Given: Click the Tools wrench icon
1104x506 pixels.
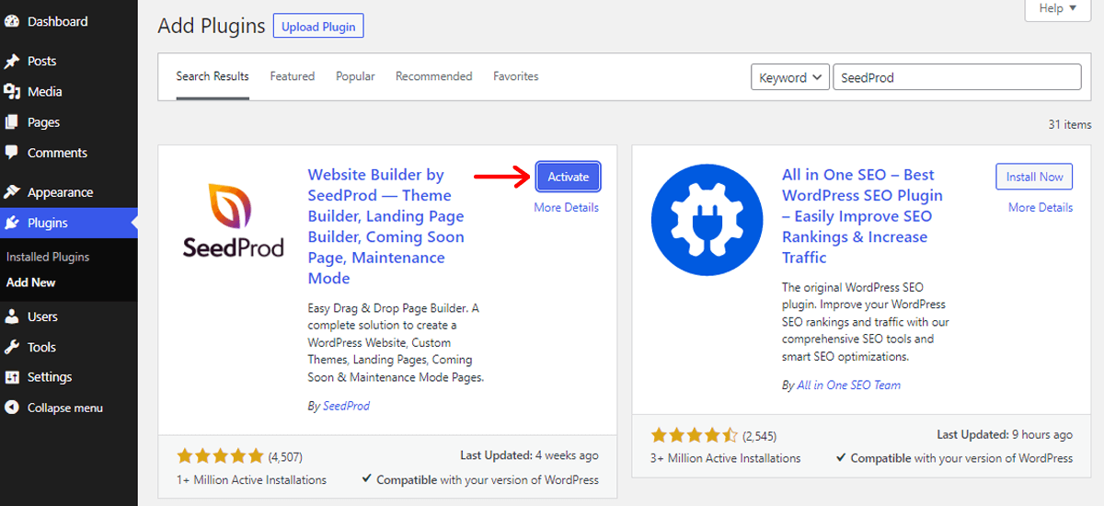Looking at the screenshot, I should tap(12, 347).
